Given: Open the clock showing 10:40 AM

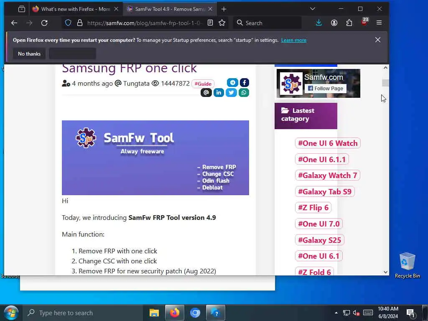Looking at the screenshot, I should [388, 313].
